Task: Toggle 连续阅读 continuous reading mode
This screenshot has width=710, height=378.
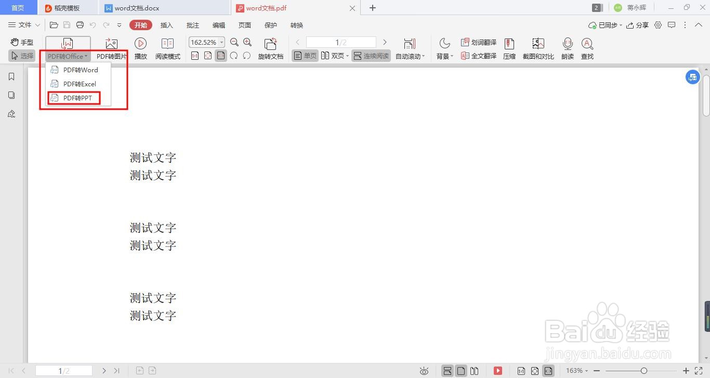Action: coord(371,56)
